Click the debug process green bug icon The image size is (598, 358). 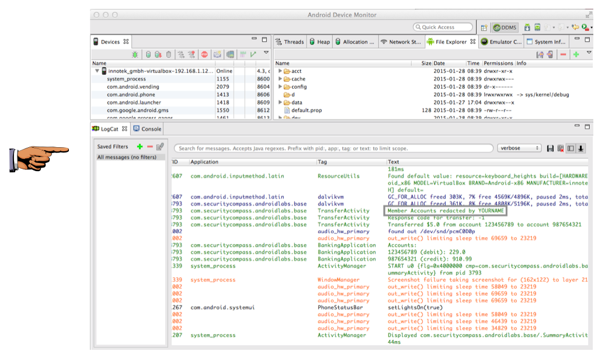click(135, 54)
